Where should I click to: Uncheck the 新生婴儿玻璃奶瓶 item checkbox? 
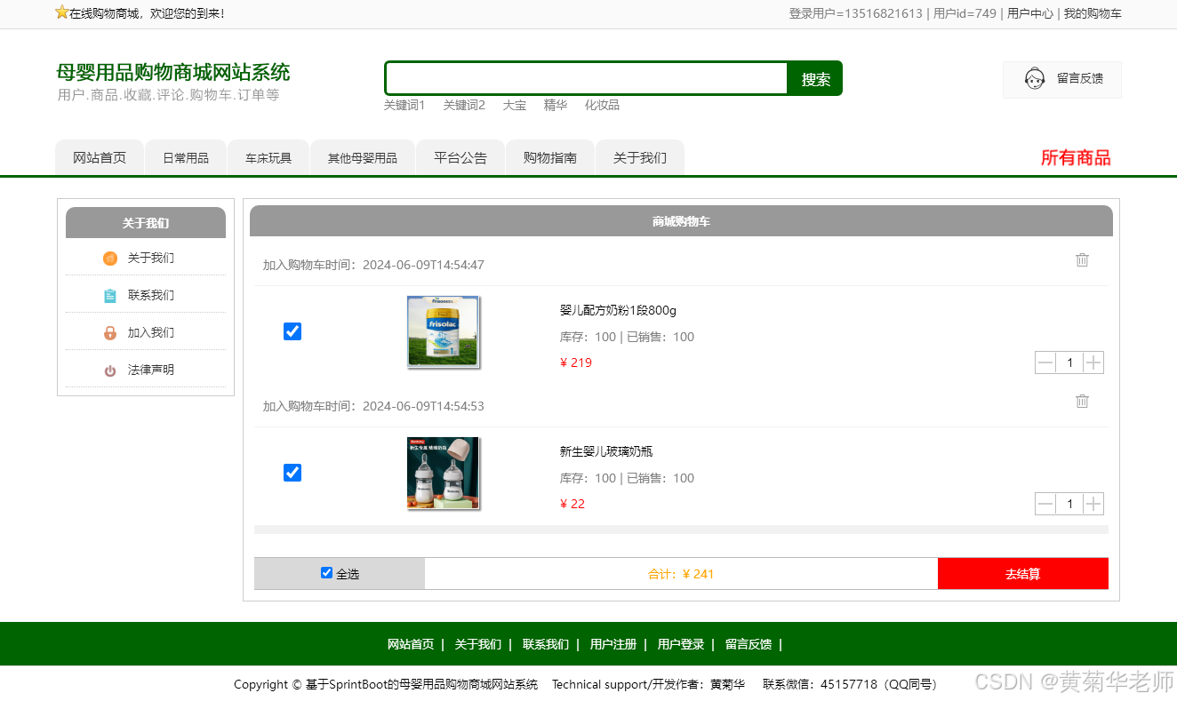tap(292, 473)
